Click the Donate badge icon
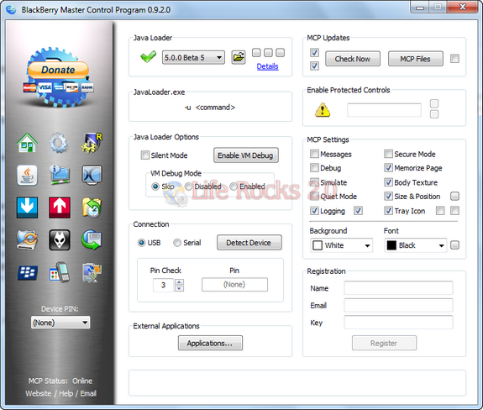This screenshot has height=410, width=483. coord(59,77)
